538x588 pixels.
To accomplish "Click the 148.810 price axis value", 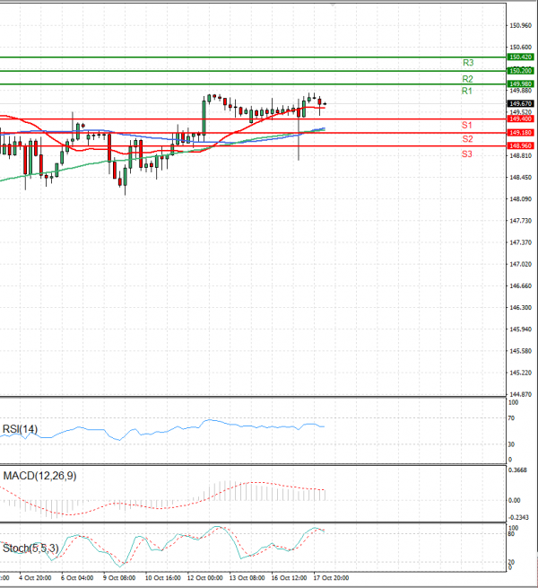I will point(520,155).
